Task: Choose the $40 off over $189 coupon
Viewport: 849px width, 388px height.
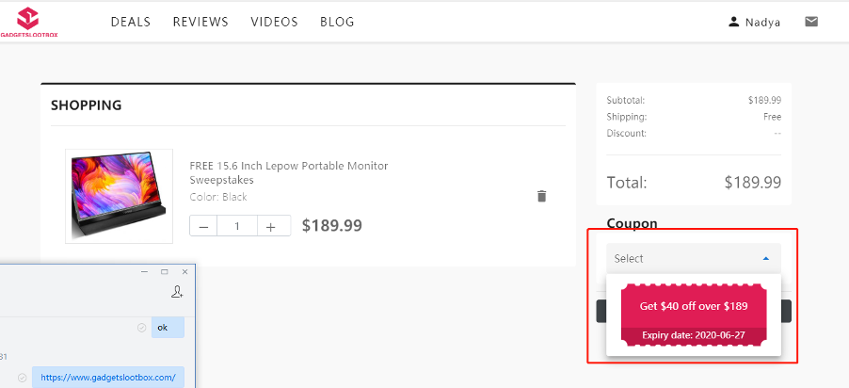Action: pyautogui.click(x=693, y=307)
